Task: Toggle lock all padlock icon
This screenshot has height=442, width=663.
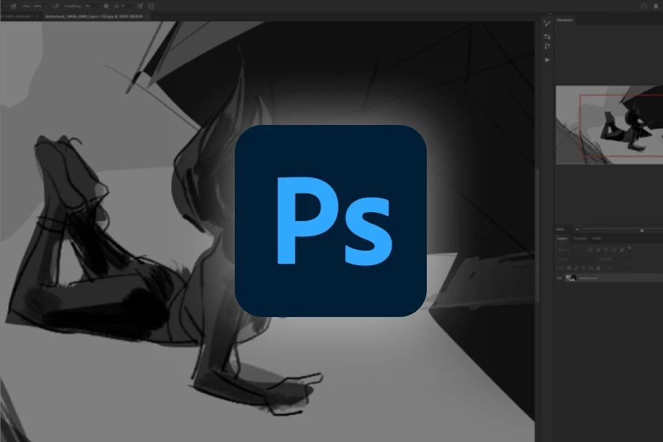Action: (x=598, y=268)
